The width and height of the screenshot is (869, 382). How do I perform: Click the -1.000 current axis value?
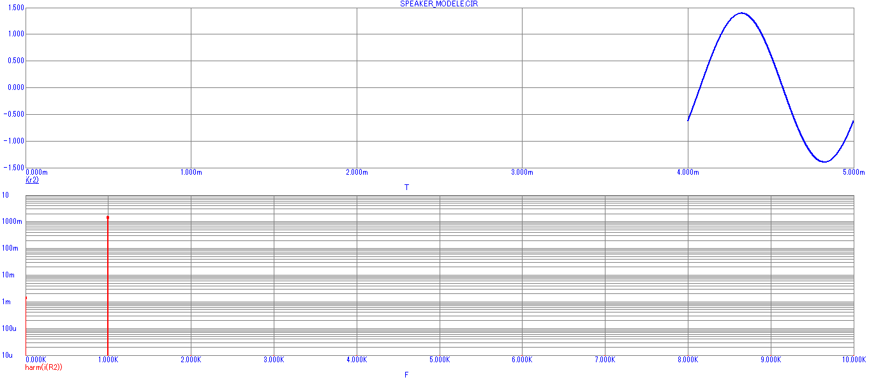point(15,142)
